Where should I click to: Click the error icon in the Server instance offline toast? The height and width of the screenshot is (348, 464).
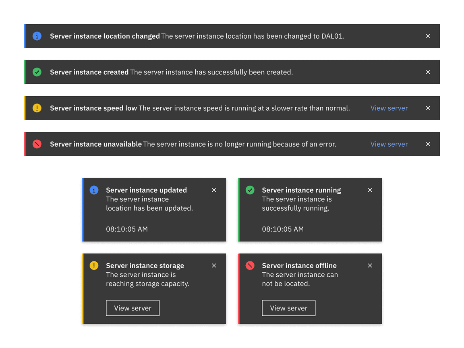click(x=250, y=265)
